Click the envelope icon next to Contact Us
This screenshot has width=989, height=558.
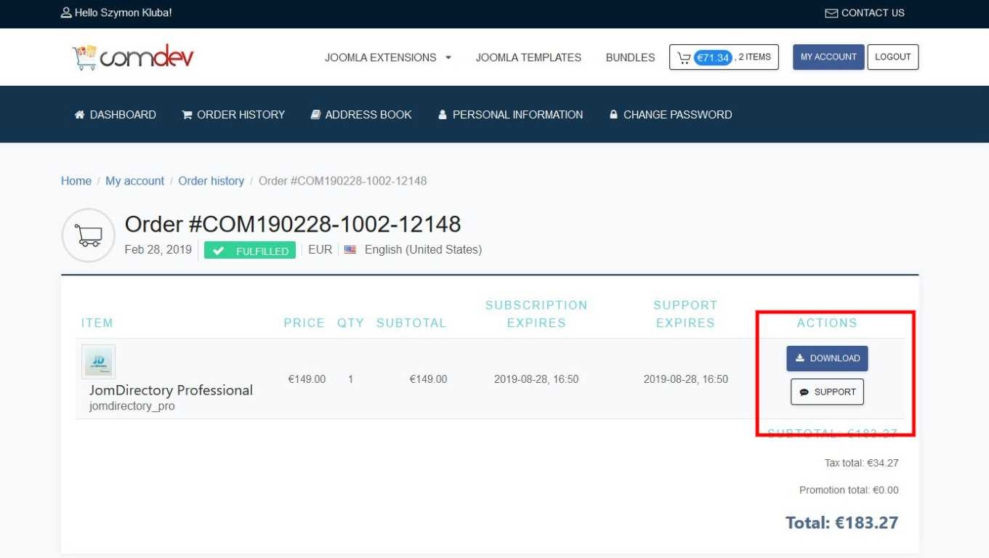[831, 13]
